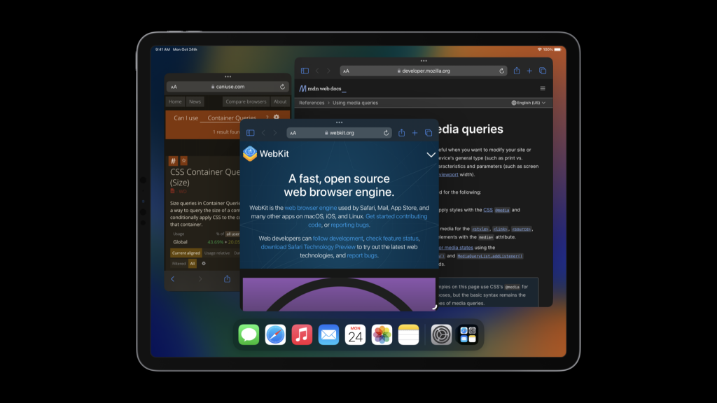This screenshot has height=403, width=717.
Task: Click the References breadcrumb on MDN
Action: tap(312, 103)
